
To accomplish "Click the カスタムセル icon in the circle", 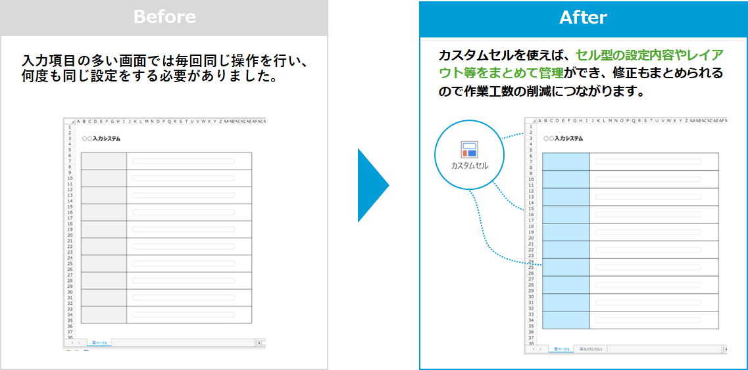I will coord(469,149).
